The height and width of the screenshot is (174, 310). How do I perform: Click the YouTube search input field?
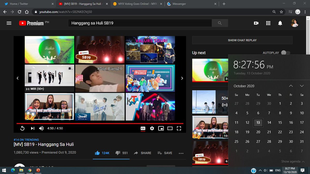(x=140, y=23)
